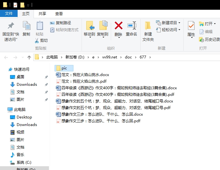
Task: Click the Back navigation arrow
Action: click(x=6, y=57)
